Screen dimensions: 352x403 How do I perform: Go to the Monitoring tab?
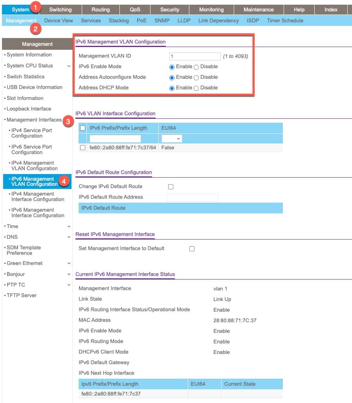point(211,10)
